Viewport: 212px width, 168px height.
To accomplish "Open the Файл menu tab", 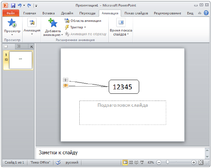I will click(x=11, y=13).
